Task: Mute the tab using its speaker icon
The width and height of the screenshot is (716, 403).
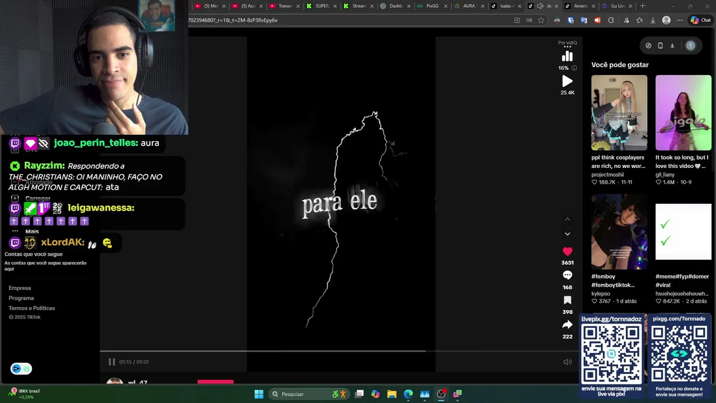Action: pyautogui.click(x=540, y=6)
